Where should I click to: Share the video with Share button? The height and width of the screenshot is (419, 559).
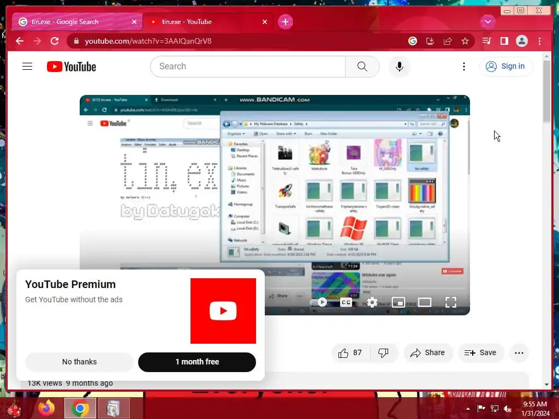428,353
